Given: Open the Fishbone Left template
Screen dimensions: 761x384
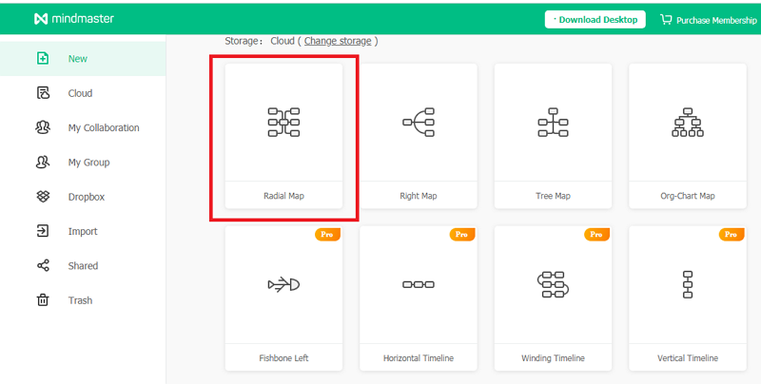Looking at the screenshot, I should point(283,297).
